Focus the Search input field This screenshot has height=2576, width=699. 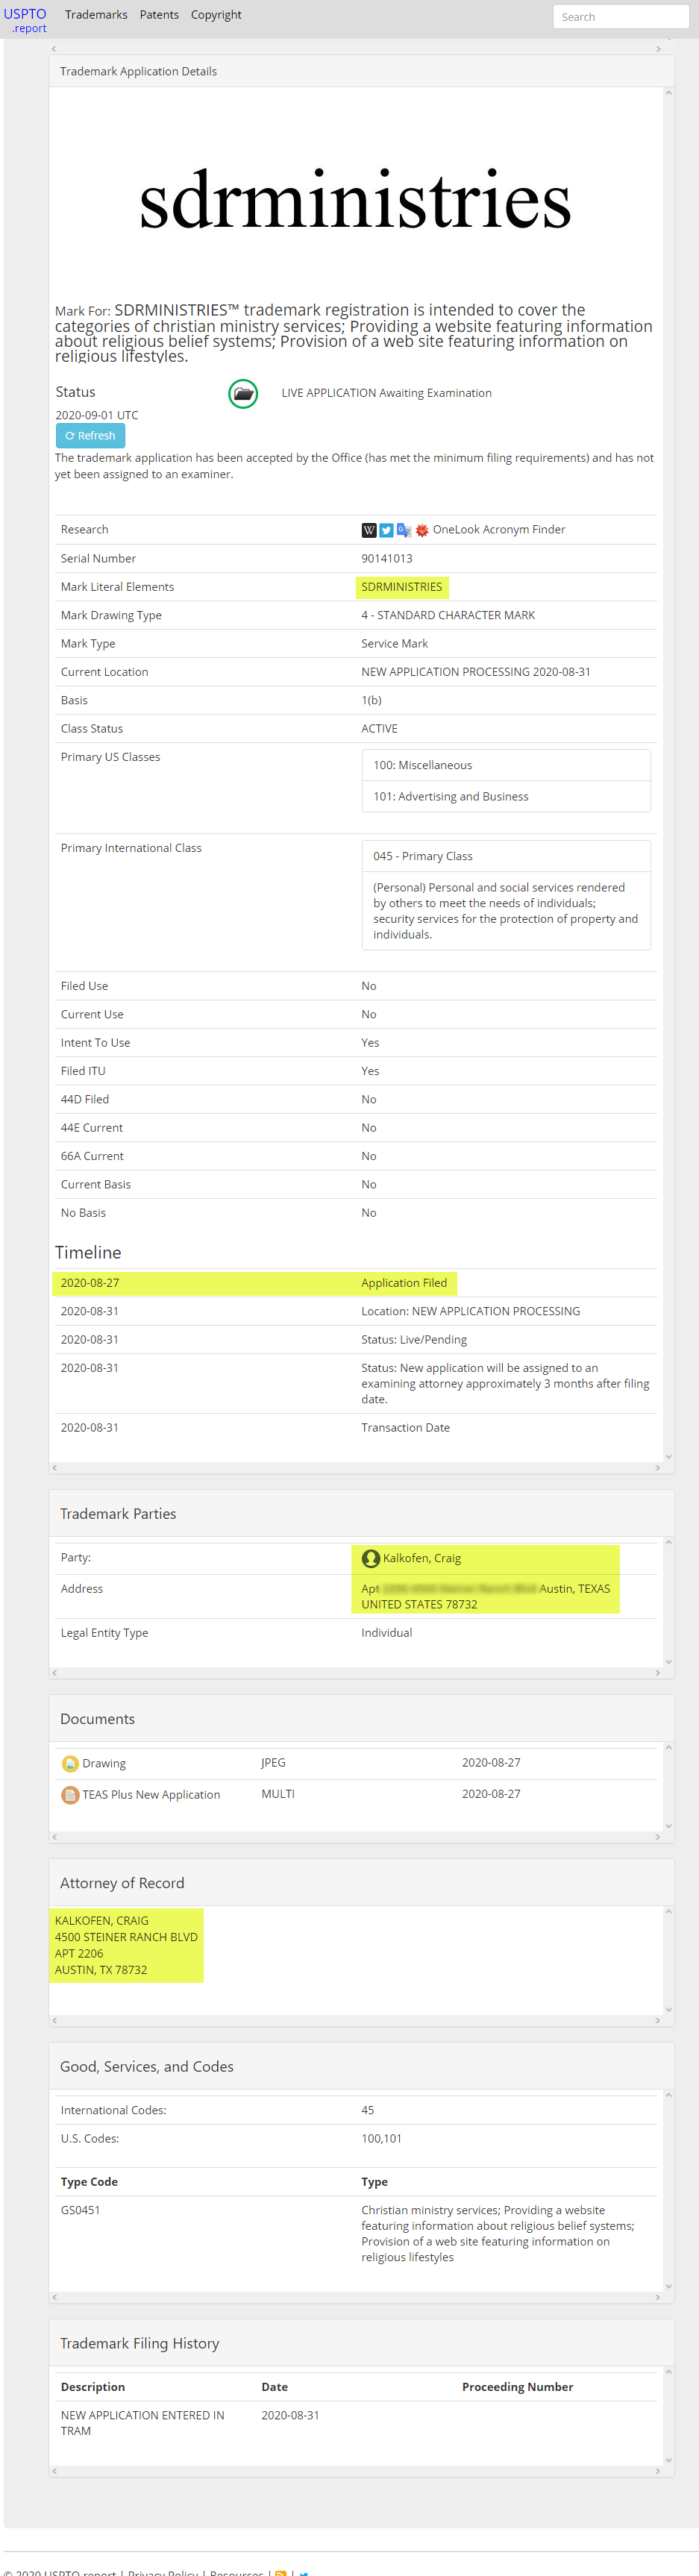point(620,17)
